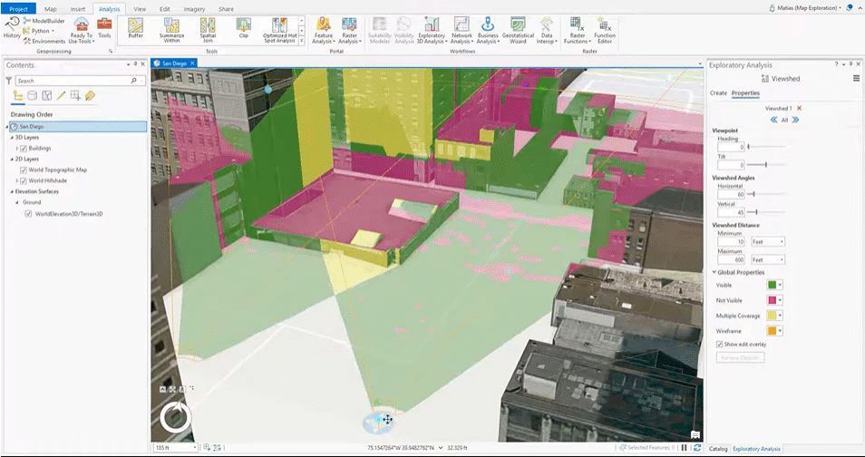This screenshot has height=457, width=865.
Task: Toggle WorldElevation3D/Terrain3D checkbox
Action: coord(28,214)
